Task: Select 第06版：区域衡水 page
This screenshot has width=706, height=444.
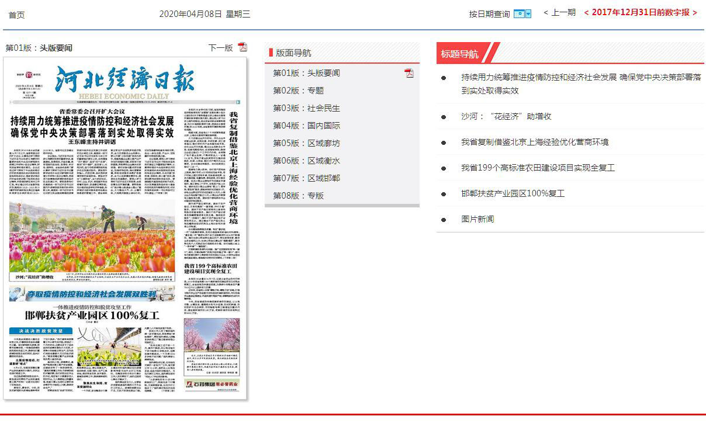Action: (306, 161)
